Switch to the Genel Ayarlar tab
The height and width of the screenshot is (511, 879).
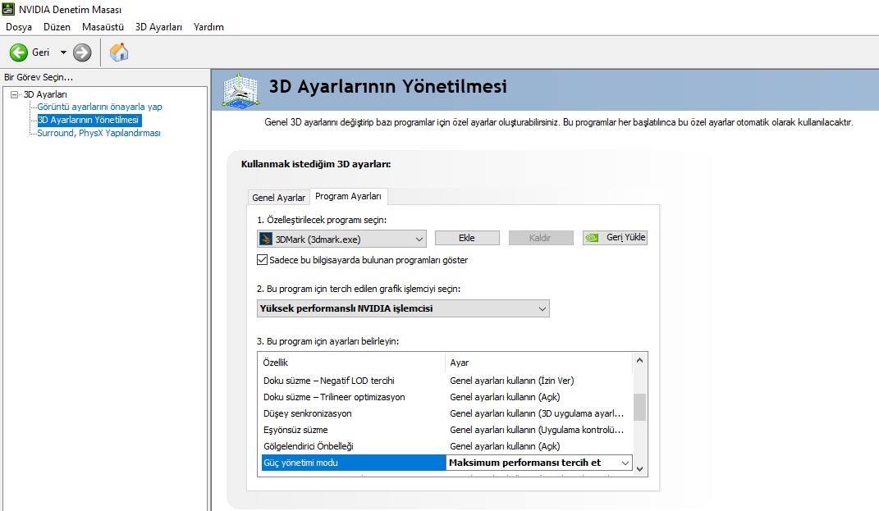278,197
